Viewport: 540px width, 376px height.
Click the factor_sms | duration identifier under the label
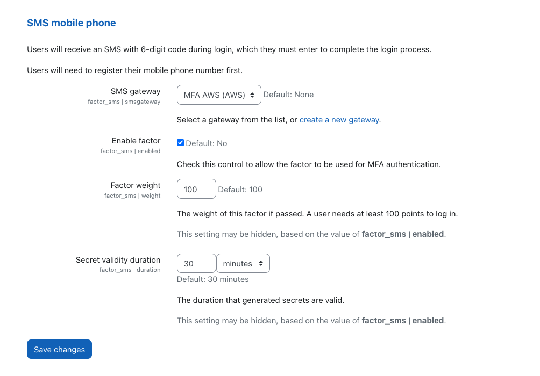[130, 270]
